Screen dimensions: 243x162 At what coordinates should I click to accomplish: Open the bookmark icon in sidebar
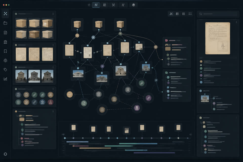pos(5,51)
